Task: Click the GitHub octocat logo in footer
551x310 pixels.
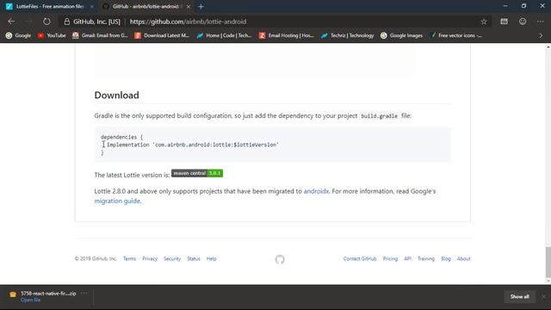Action: point(280,259)
